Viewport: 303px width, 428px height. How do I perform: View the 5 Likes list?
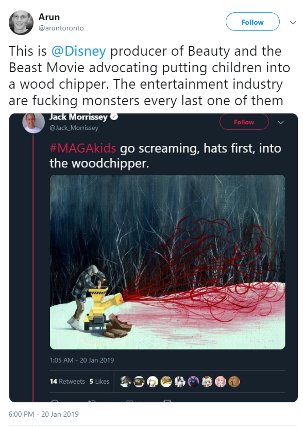[99, 381]
